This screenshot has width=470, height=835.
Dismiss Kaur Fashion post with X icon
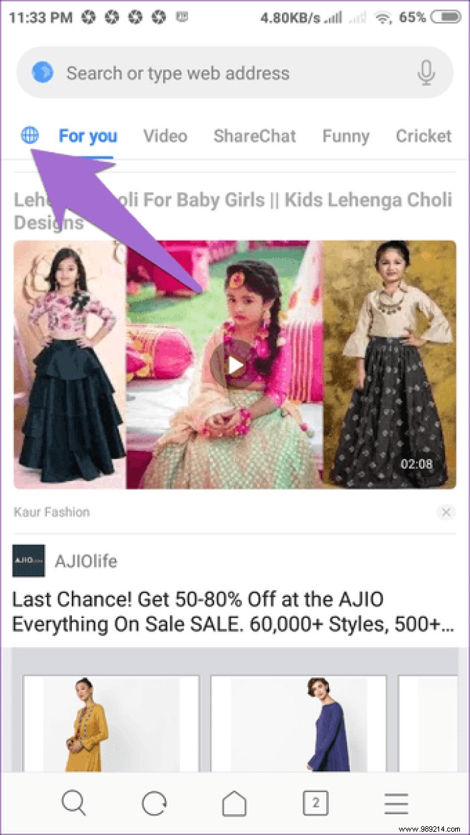tap(446, 513)
